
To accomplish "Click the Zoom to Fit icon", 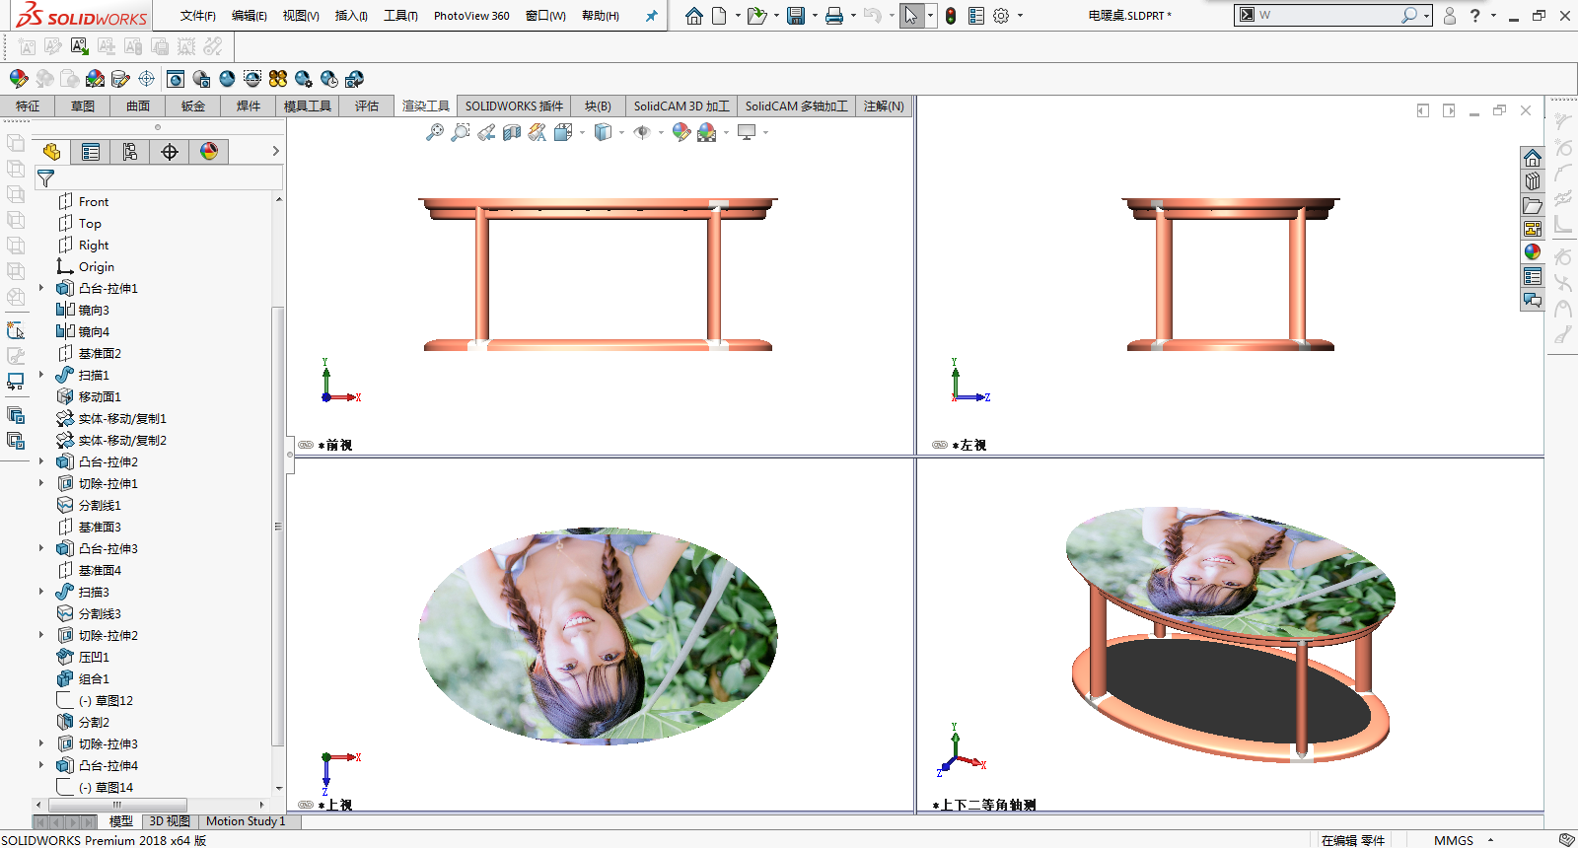I will (x=434, y=132).
